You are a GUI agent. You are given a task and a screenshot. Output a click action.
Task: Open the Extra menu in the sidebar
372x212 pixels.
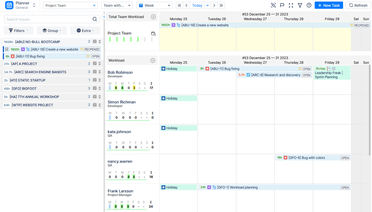[85, 30]
